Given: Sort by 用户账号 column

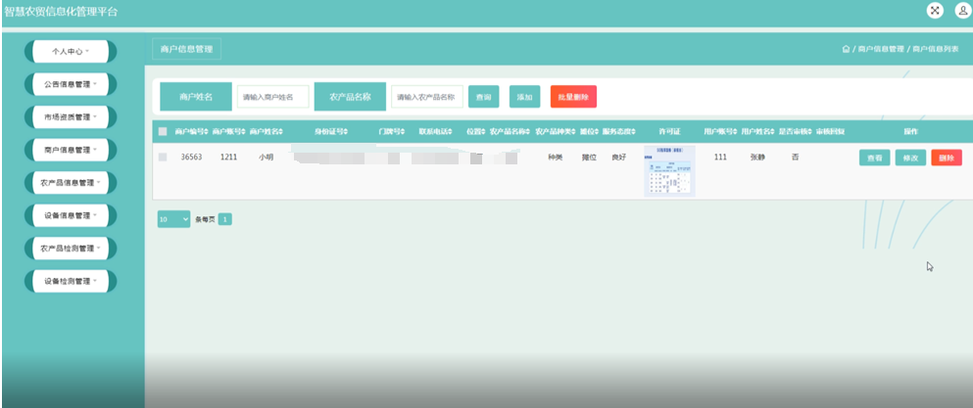Looking at the screenshot, I should tap(720, 131).
